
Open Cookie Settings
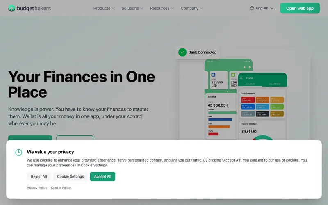point(71,177)
